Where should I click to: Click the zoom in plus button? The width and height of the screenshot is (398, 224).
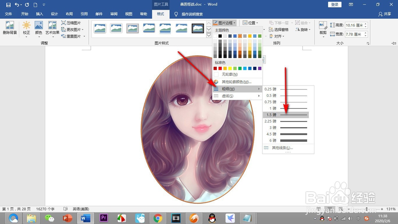pyautogui.click(x=382, y=209)
